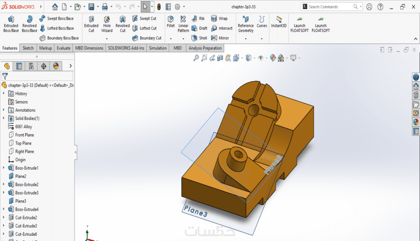Expand the Annotations tree node
Image resolution: width=420 pixels, height=241 pixels.
tap(4, 110)
